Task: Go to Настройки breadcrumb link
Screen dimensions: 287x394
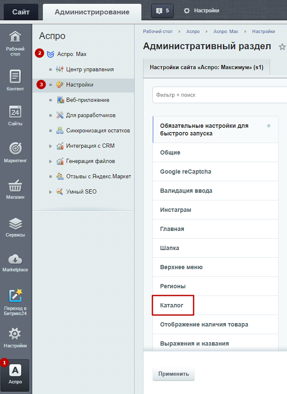Action: point(264,31)
